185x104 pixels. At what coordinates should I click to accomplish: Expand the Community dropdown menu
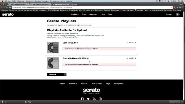(94, 14)
